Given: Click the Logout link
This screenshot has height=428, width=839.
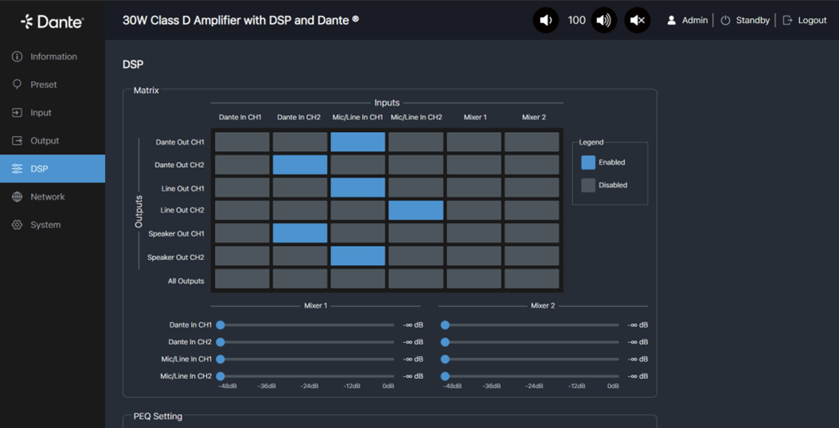Looking at the screenshot, I should (x=812, y=21).
